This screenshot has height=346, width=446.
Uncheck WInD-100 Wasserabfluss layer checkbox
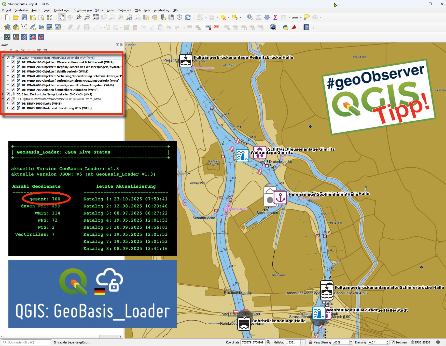point(13,62)
